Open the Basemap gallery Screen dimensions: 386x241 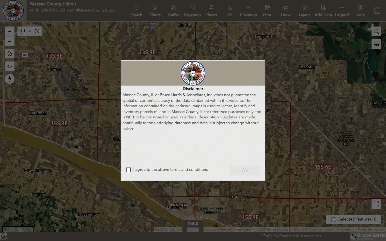(192, 11)
